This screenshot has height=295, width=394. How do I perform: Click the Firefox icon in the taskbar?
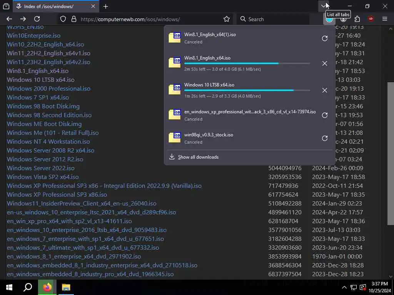click(47, 287)
